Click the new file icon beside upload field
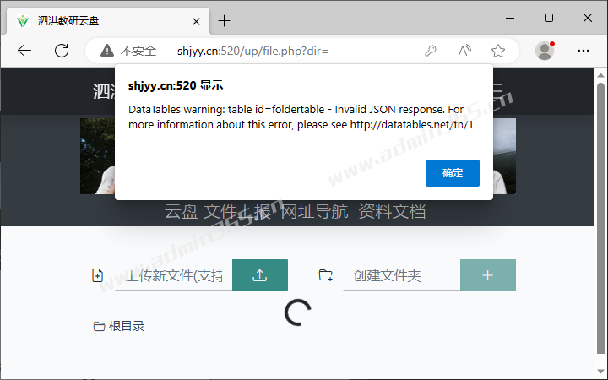The width and height of the screenshot is (608, 380). tap(97, 275)
